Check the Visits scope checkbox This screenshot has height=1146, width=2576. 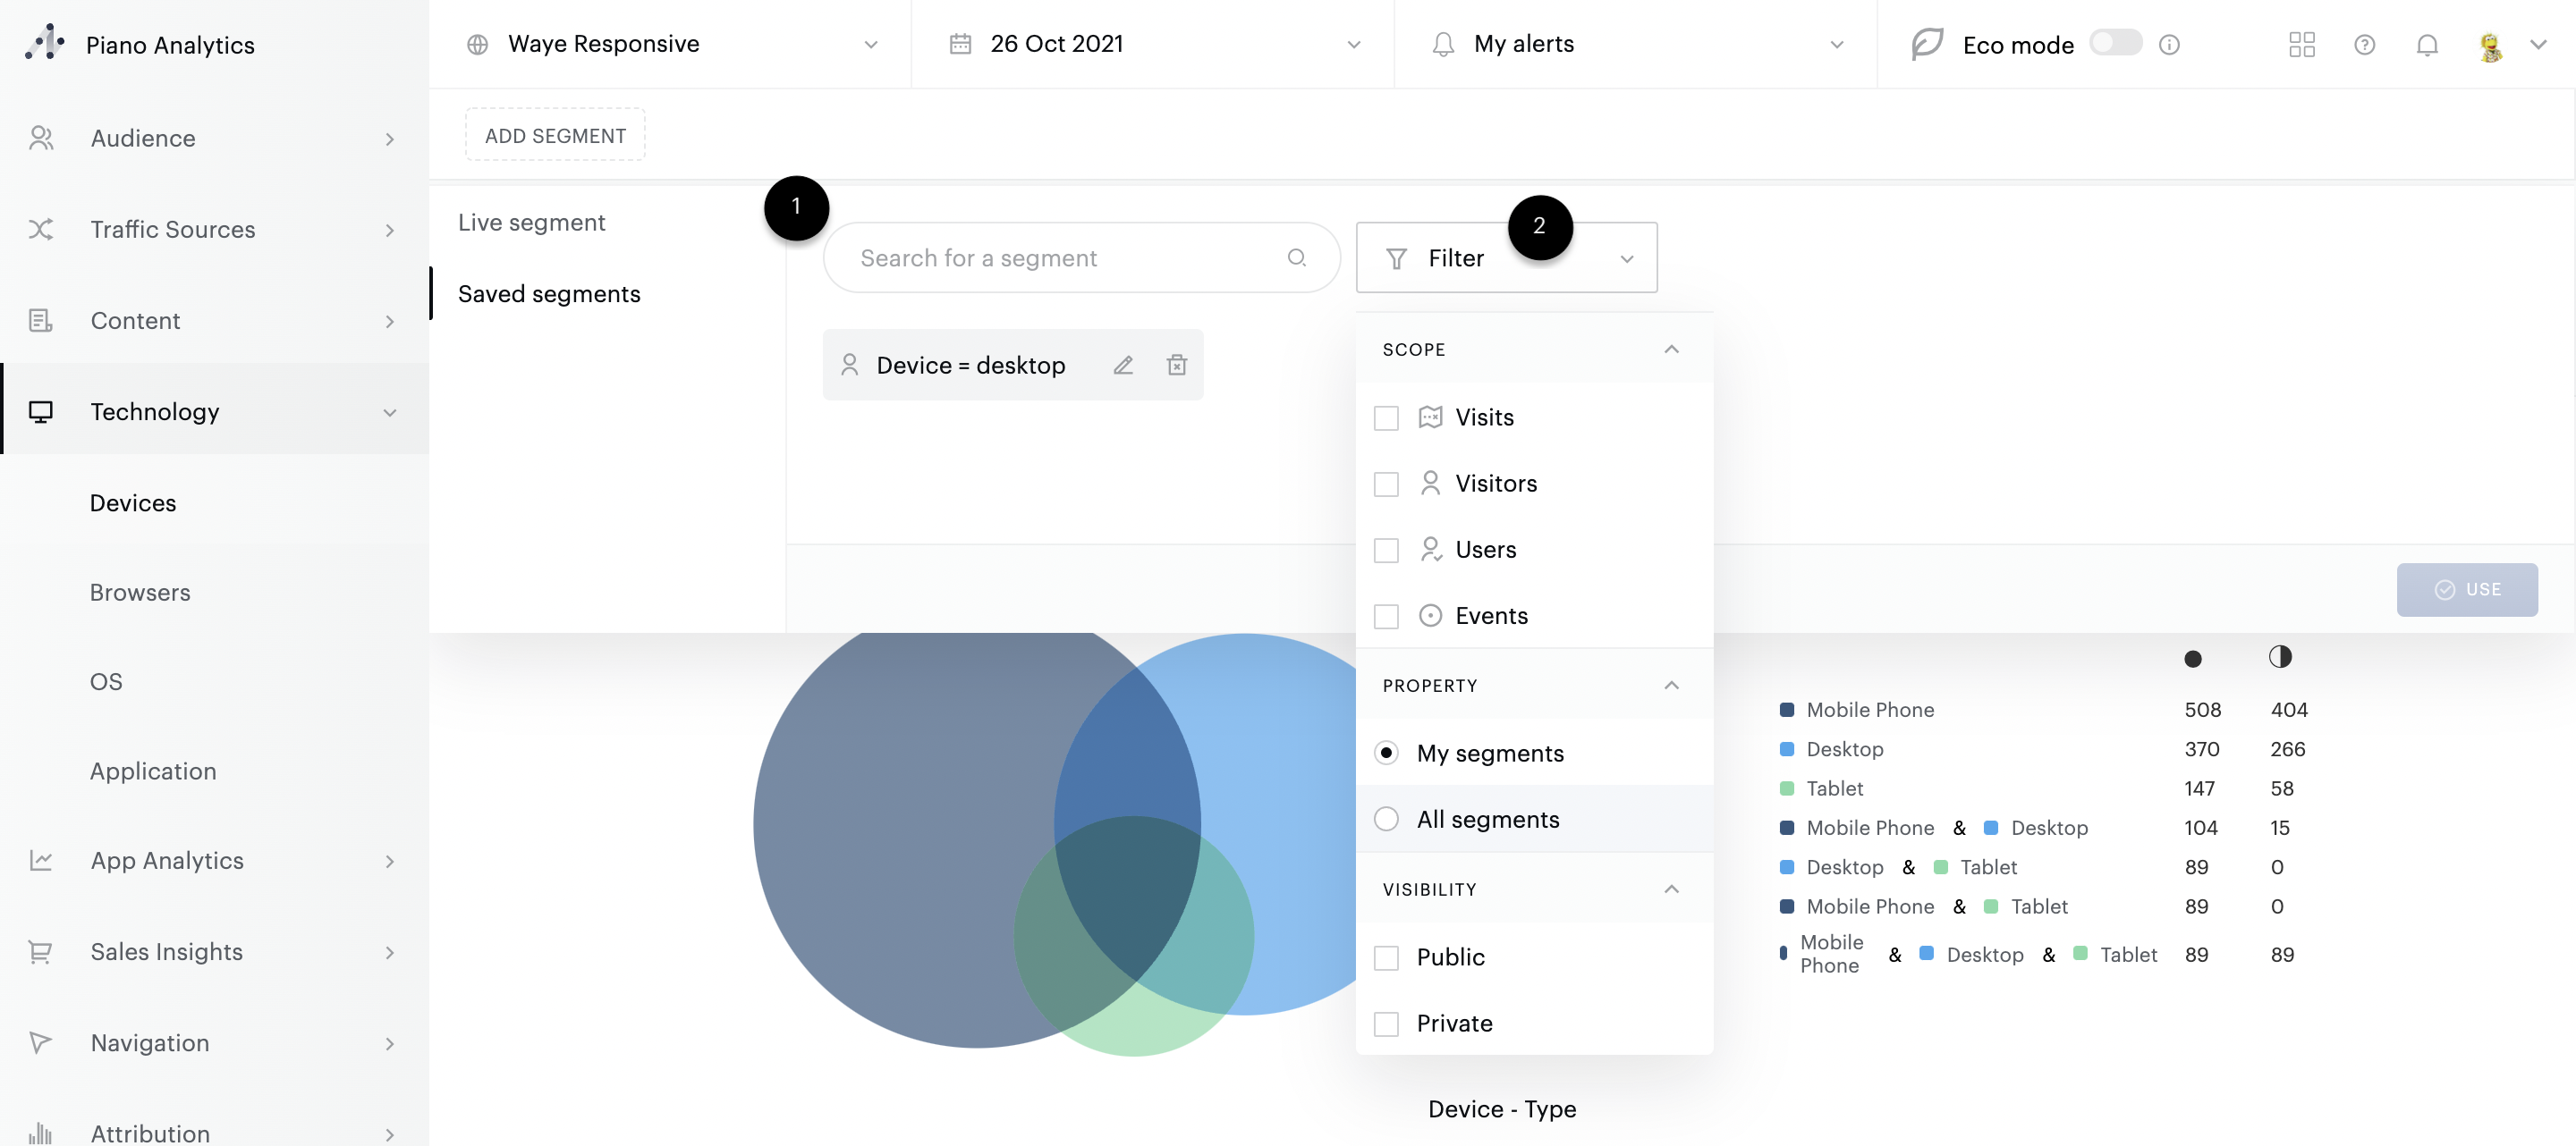(x=1386, y=417)
